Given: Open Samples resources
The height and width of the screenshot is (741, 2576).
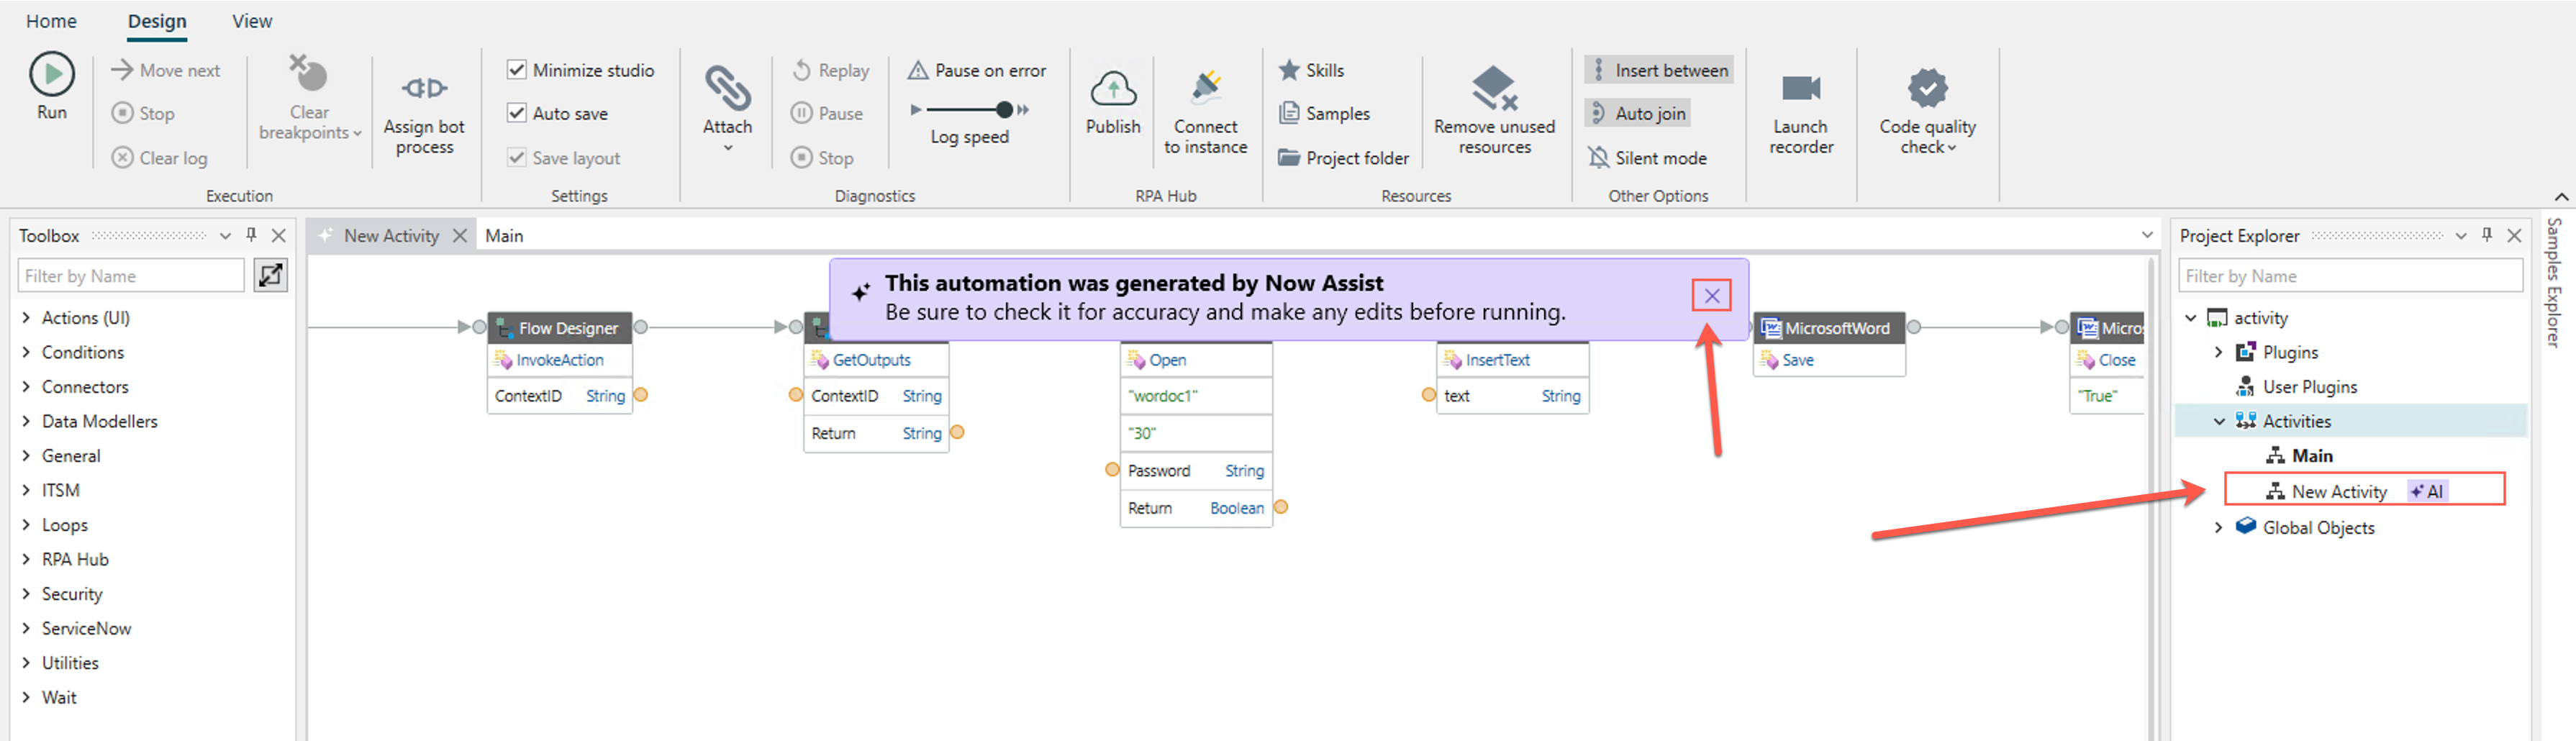Looking at the screenshot, I should pyautogui.click(x=1324, y=113).
